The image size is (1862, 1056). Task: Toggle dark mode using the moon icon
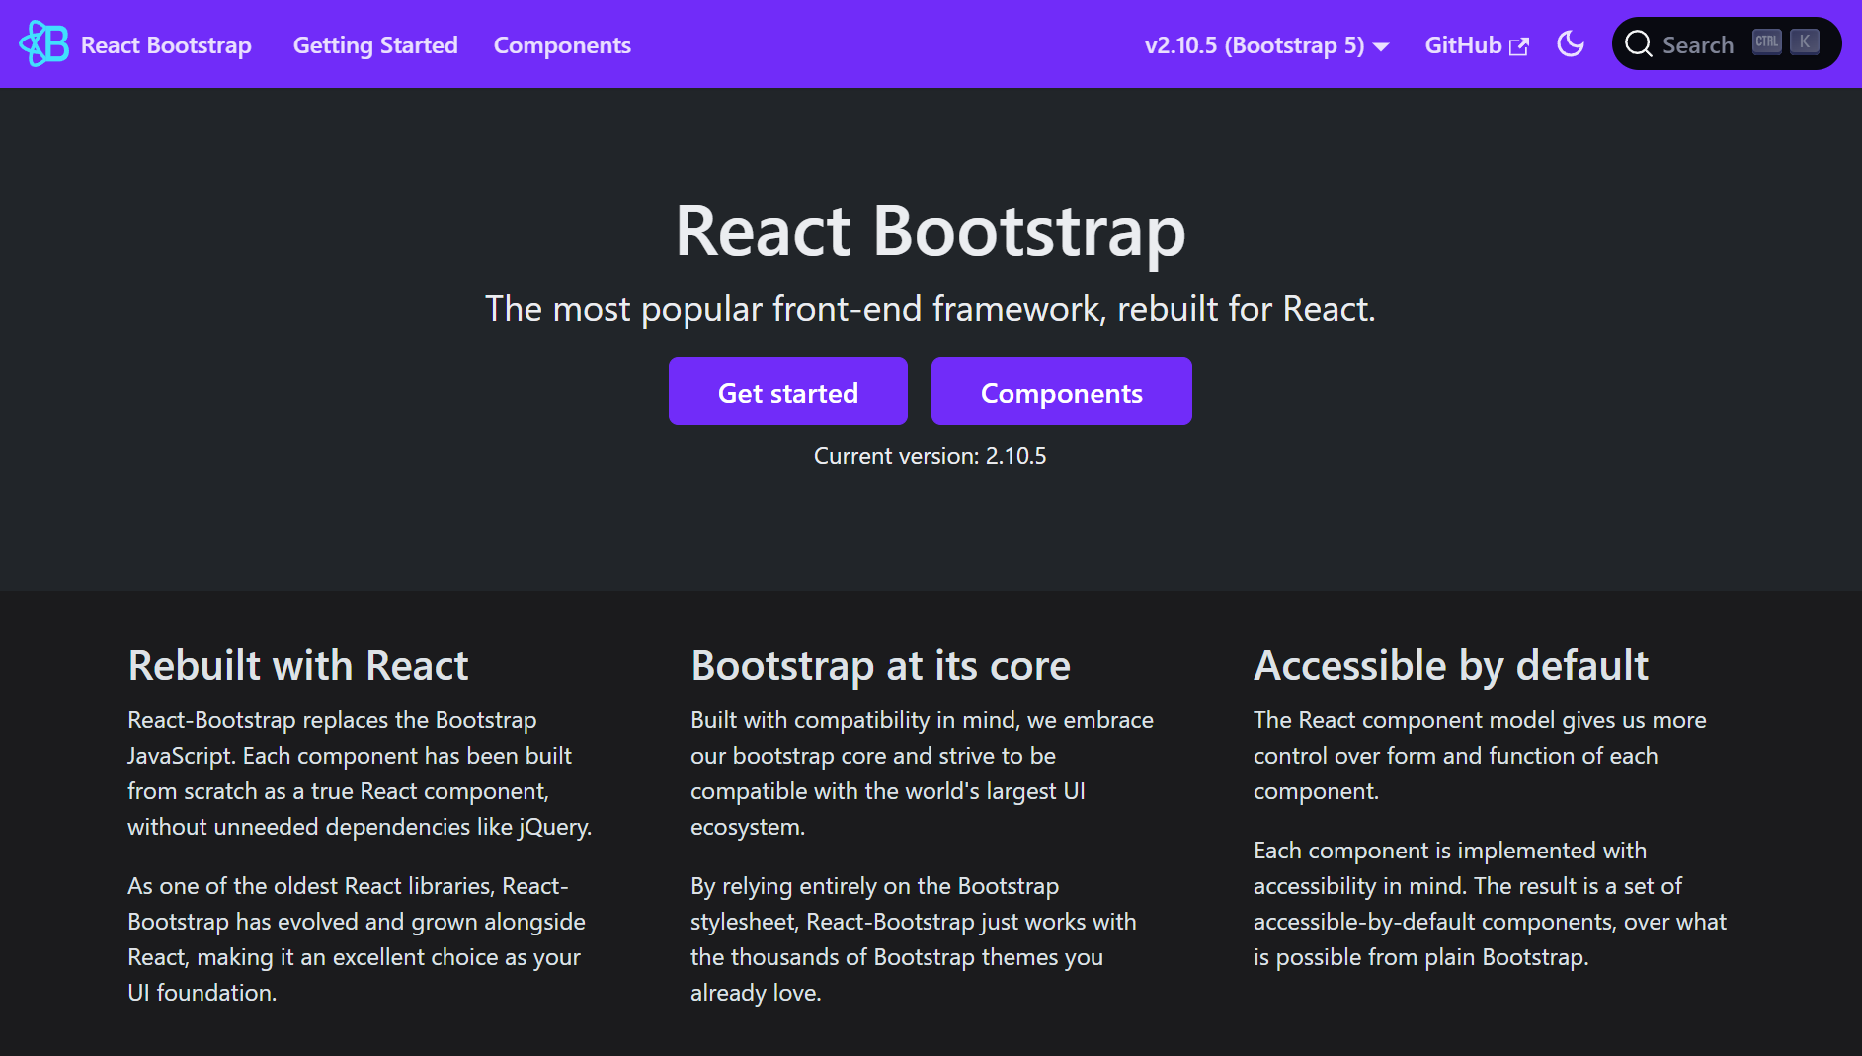(1571, 43)
